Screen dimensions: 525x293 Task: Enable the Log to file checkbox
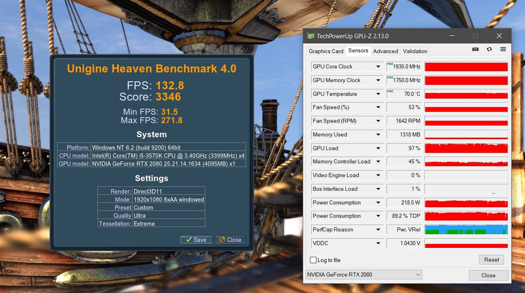pos(313,260)
